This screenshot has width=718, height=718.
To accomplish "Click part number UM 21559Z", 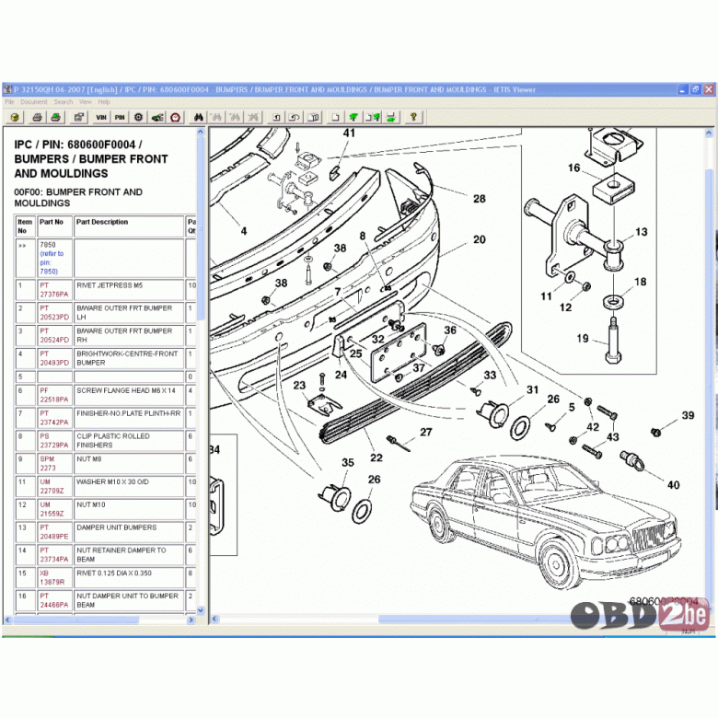I will pyautogui.click(x=52, y=509).
